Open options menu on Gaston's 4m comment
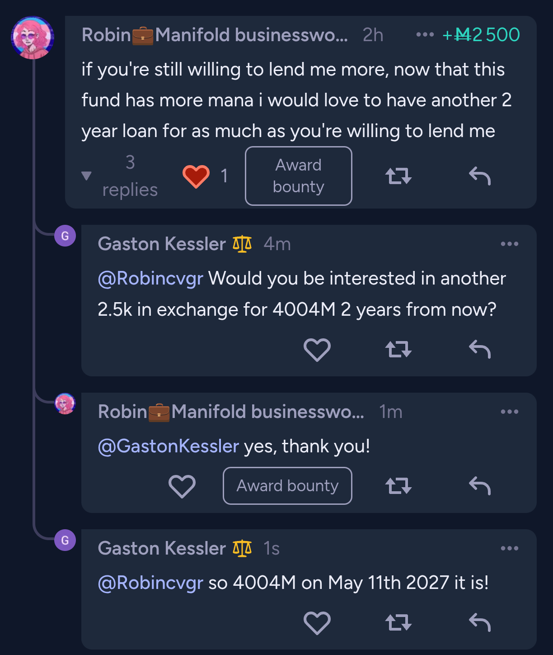 (510, 244)
